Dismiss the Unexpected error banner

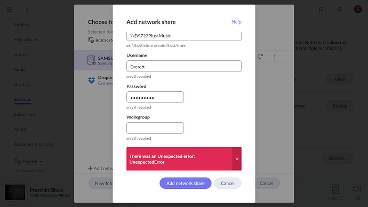tap(237, 159)
